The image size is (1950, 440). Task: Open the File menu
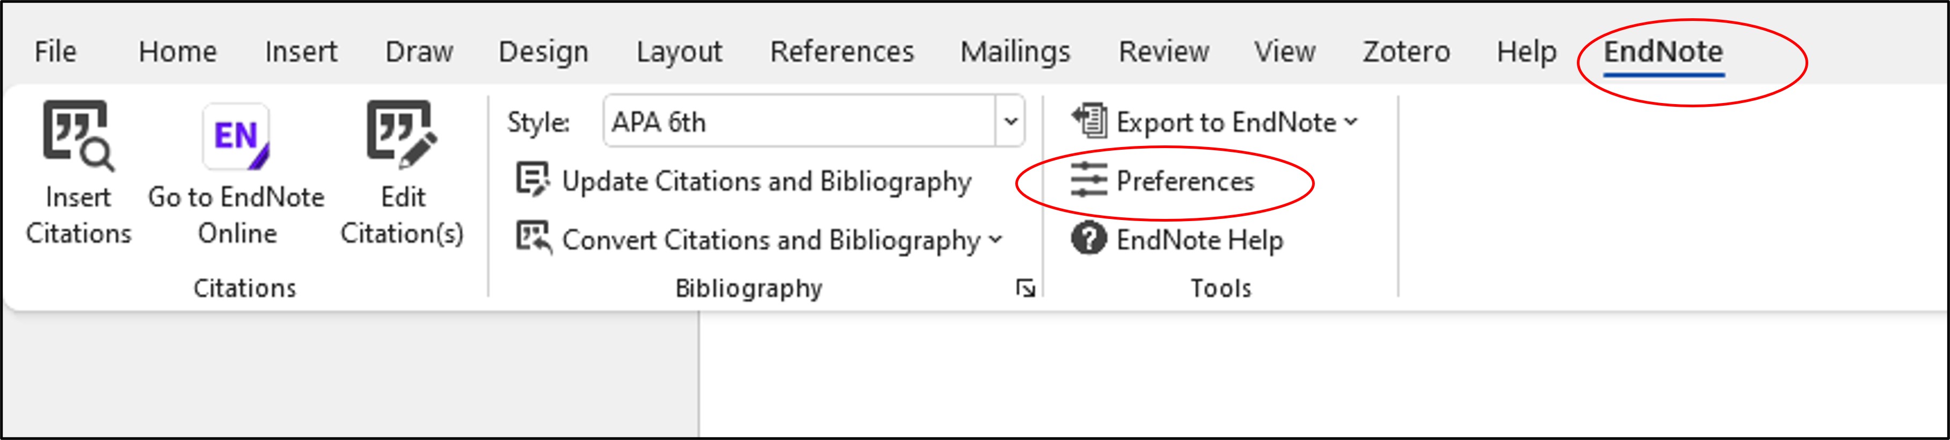[55, 52]
